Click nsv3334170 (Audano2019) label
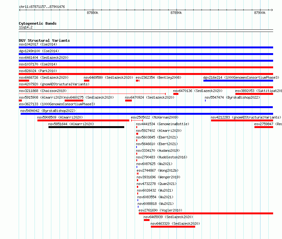282x239 pixels. (158, 150)
